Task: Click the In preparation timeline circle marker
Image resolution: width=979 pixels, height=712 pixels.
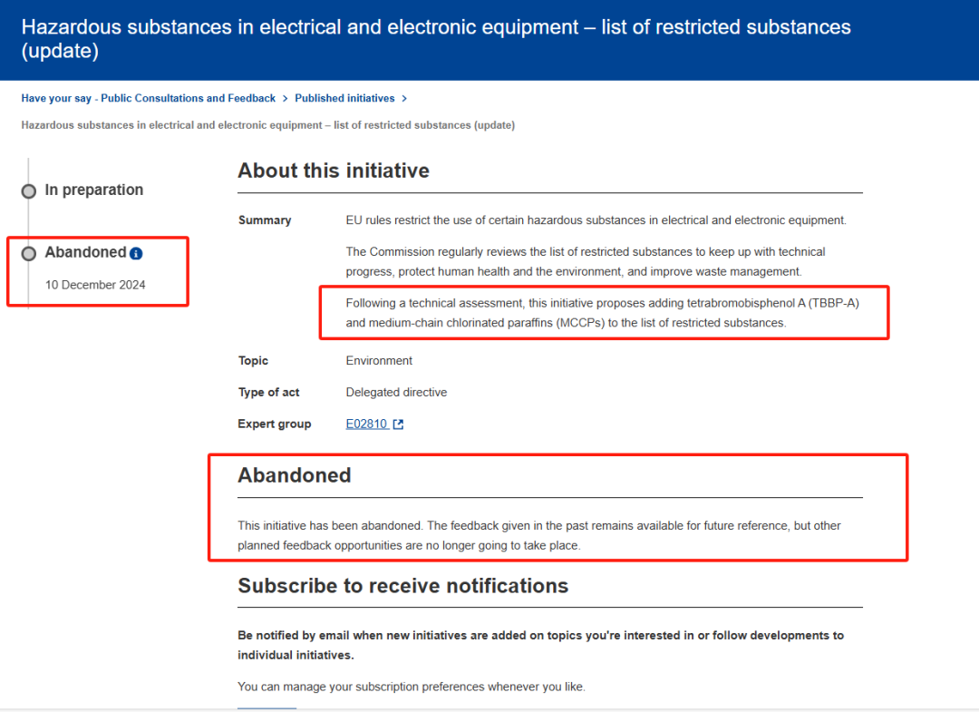Action: [28, 190]
